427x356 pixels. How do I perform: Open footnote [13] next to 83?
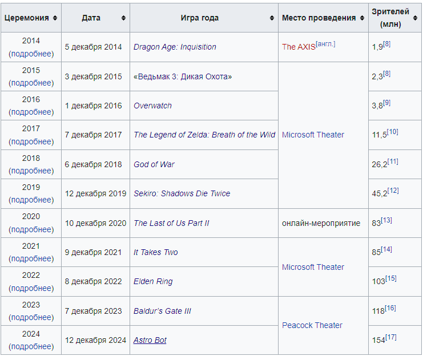(x=386, y=220)
